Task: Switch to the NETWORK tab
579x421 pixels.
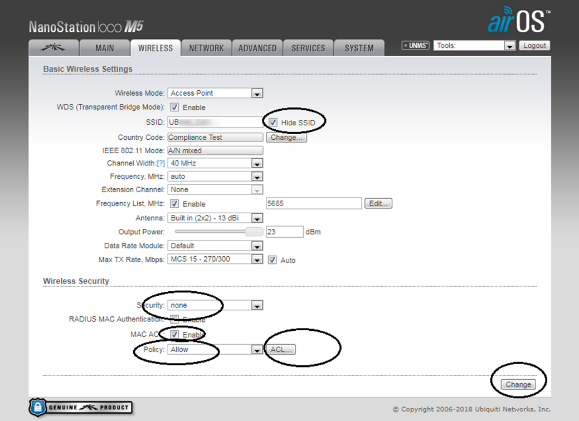Action: pyautogui.click(x=206, y=48)
